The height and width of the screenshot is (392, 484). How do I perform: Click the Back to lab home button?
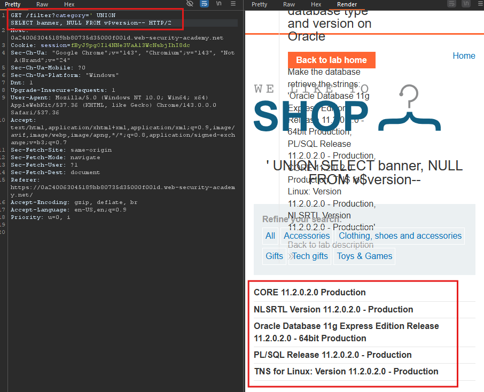[x=332, y=60]
